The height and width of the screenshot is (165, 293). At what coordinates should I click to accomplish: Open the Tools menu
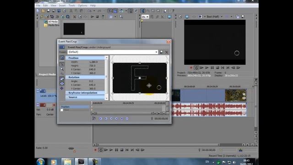[x=72, y=5]
